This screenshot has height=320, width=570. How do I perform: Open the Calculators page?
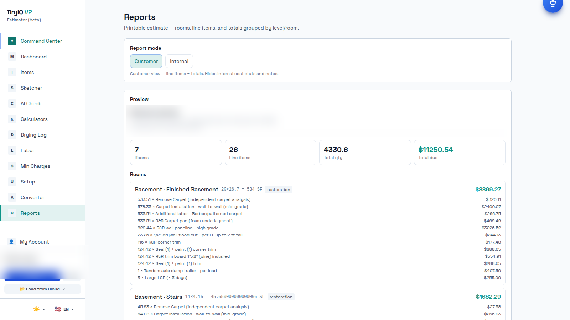[x=43, y=119]
